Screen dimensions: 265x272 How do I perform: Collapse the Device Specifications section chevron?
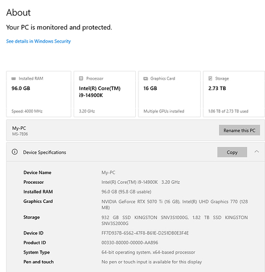(x=257, y=152)
